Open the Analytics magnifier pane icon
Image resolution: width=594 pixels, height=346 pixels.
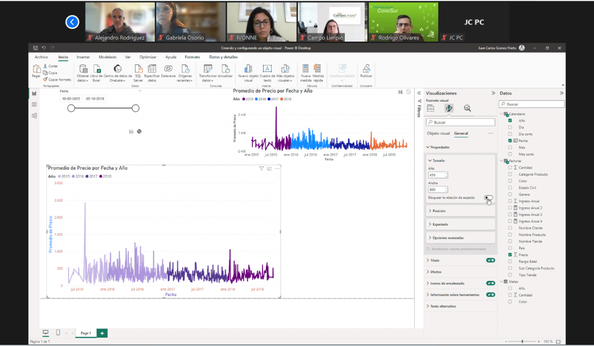(467, 108)
